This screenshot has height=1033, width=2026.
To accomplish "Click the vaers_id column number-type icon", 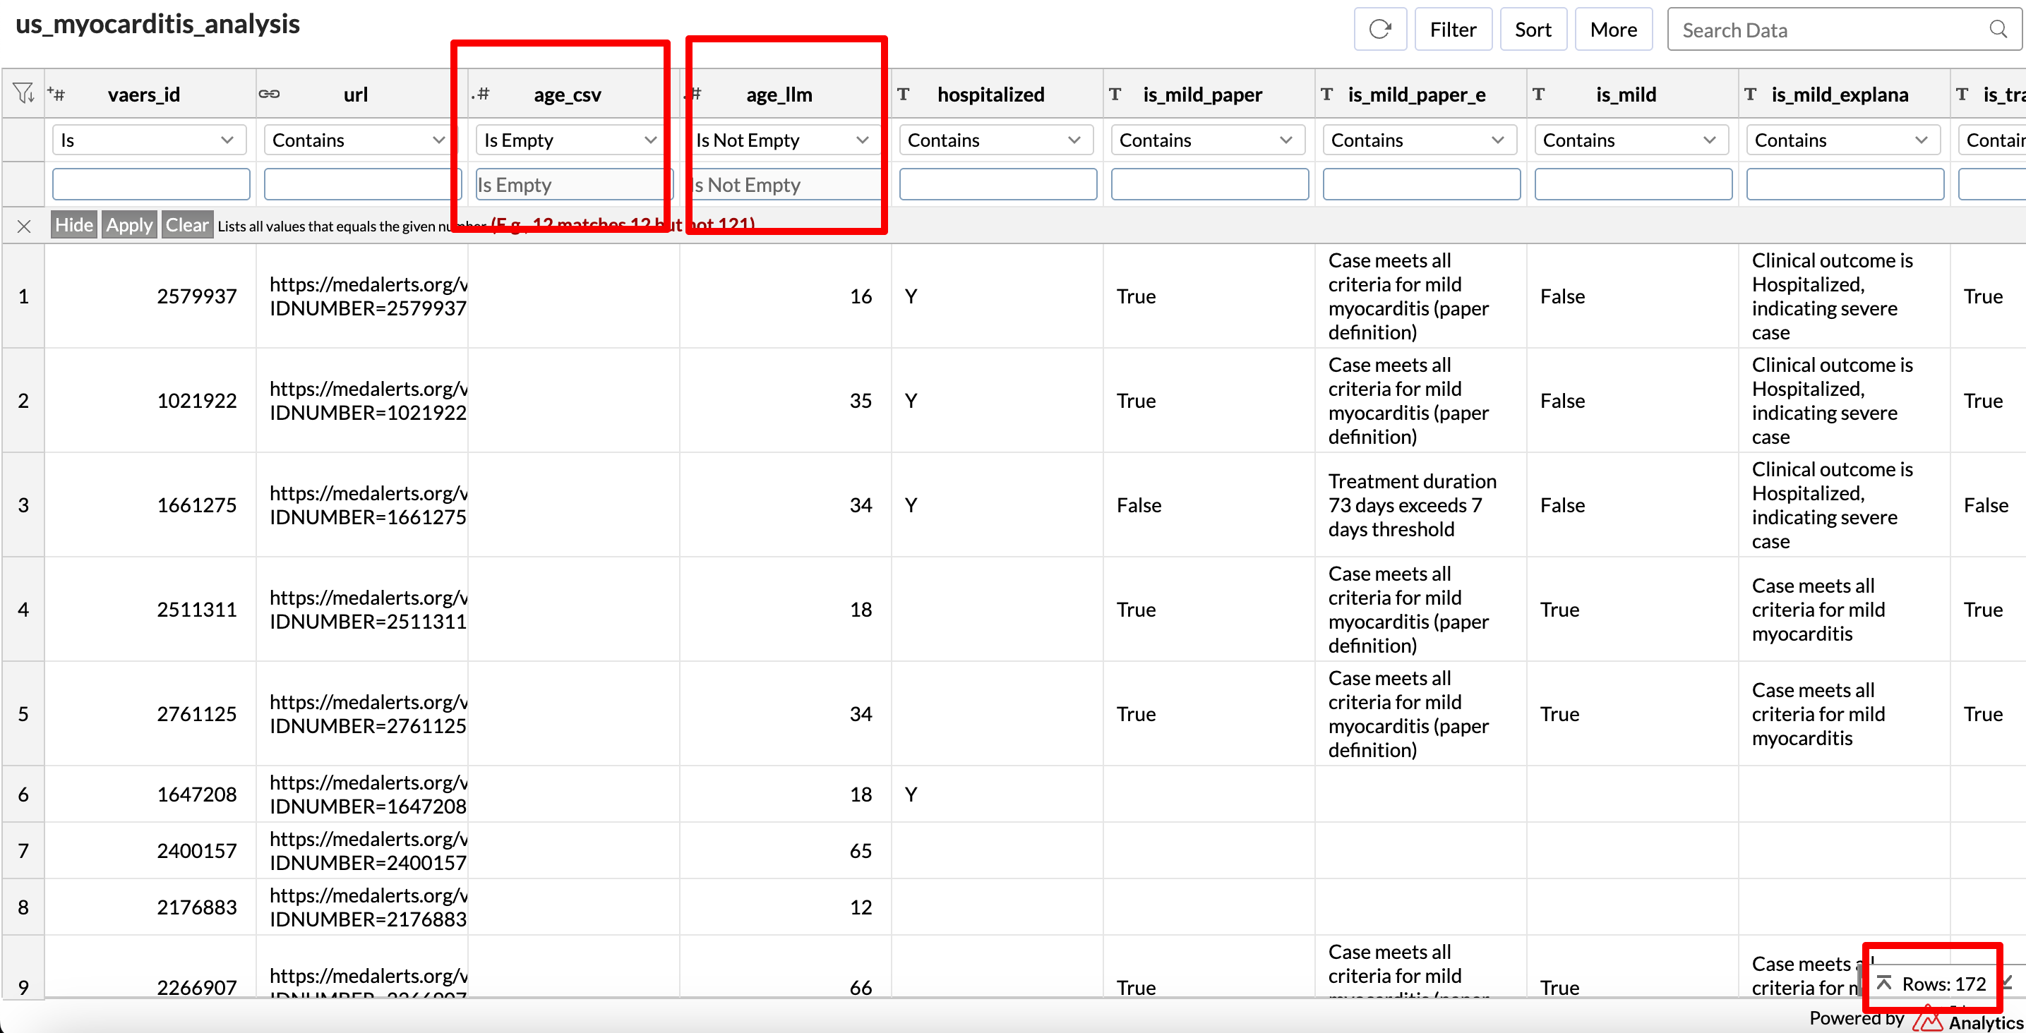I will (x=56, y=95).
